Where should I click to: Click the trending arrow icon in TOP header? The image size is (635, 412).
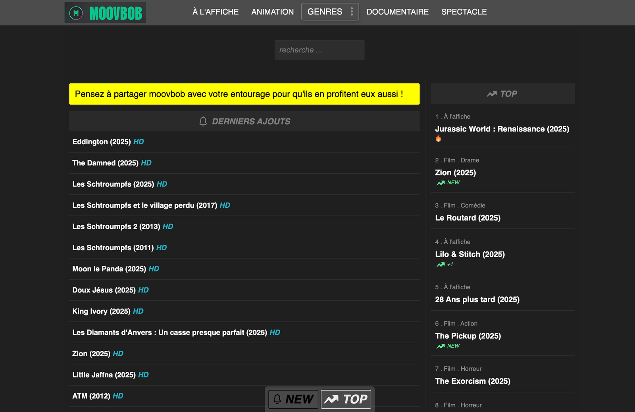pos(492,94)
